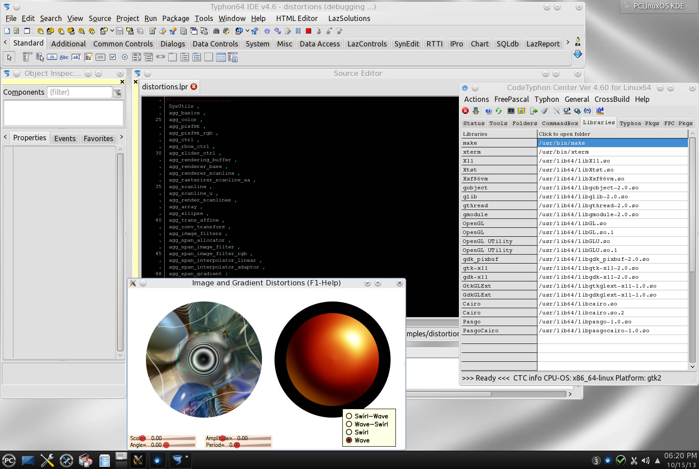Select the TEdit component icon
Viewport: 699px width, 469px height.
76,57
